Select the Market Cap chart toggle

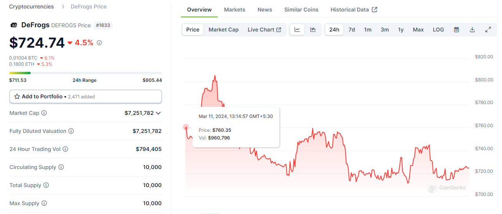(x=224, y=30)
